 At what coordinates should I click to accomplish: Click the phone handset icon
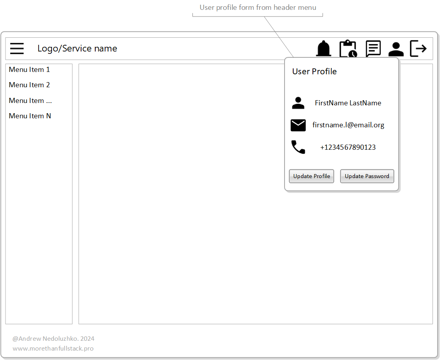[x=298, y=147]
